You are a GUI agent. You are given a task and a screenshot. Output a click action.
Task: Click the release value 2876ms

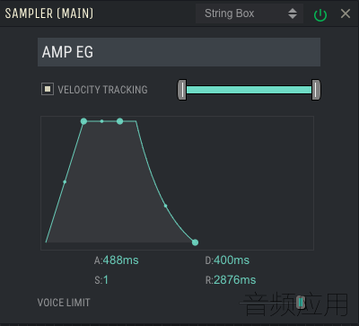235,280
